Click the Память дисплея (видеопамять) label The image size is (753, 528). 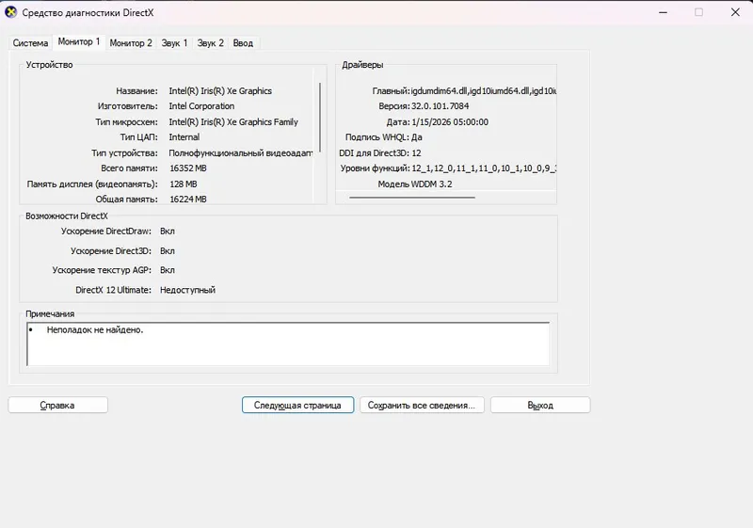coord(92,184)
